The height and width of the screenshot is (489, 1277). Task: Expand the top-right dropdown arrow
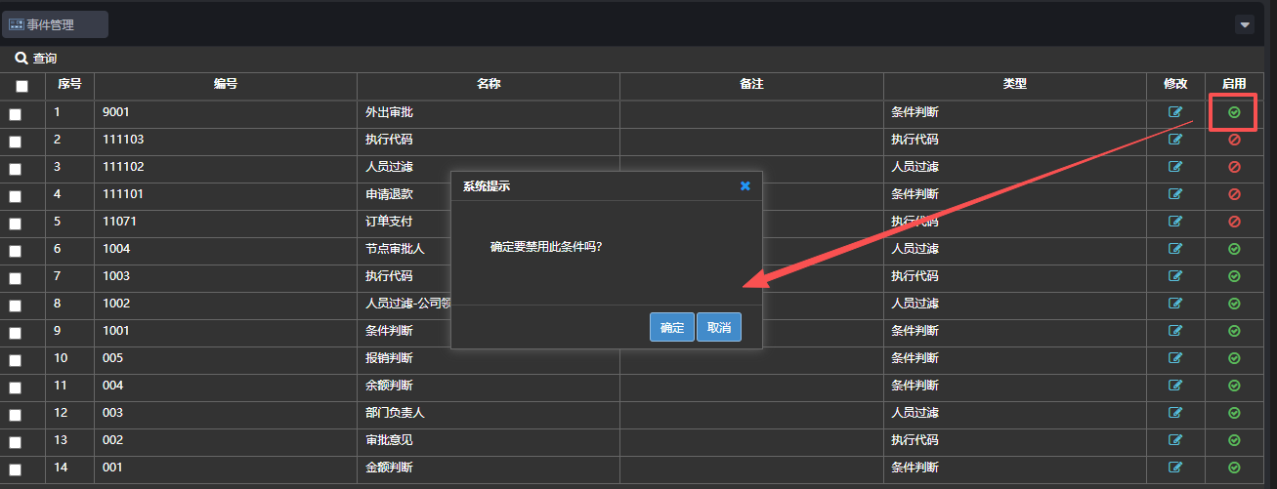coord(1244,24)
